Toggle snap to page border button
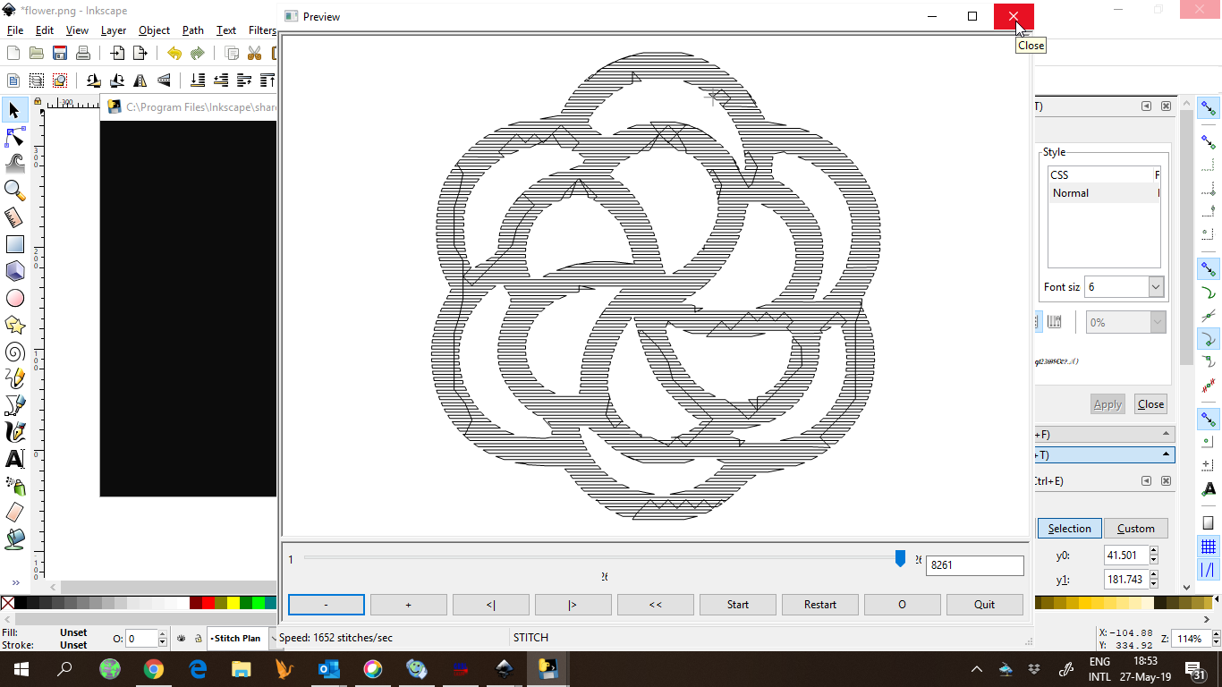The image size is (1222, 687). [1209, 523]
